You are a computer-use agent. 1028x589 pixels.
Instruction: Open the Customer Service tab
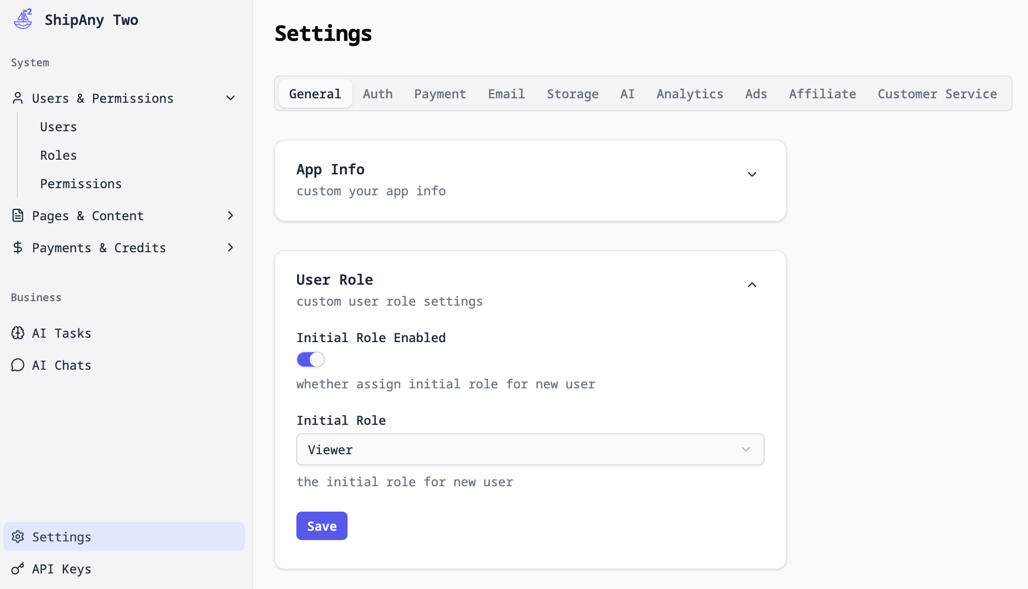(x=937, y=94)
